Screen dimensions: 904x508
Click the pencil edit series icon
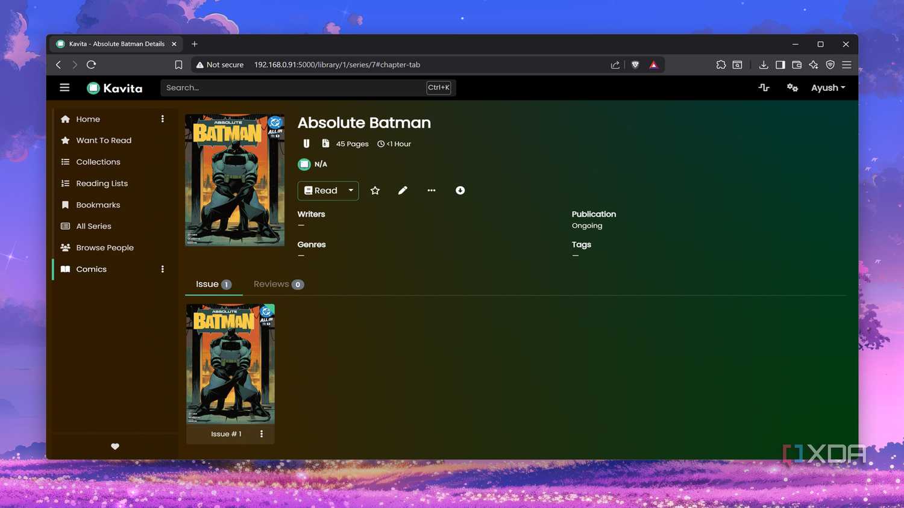pos(403,191)
